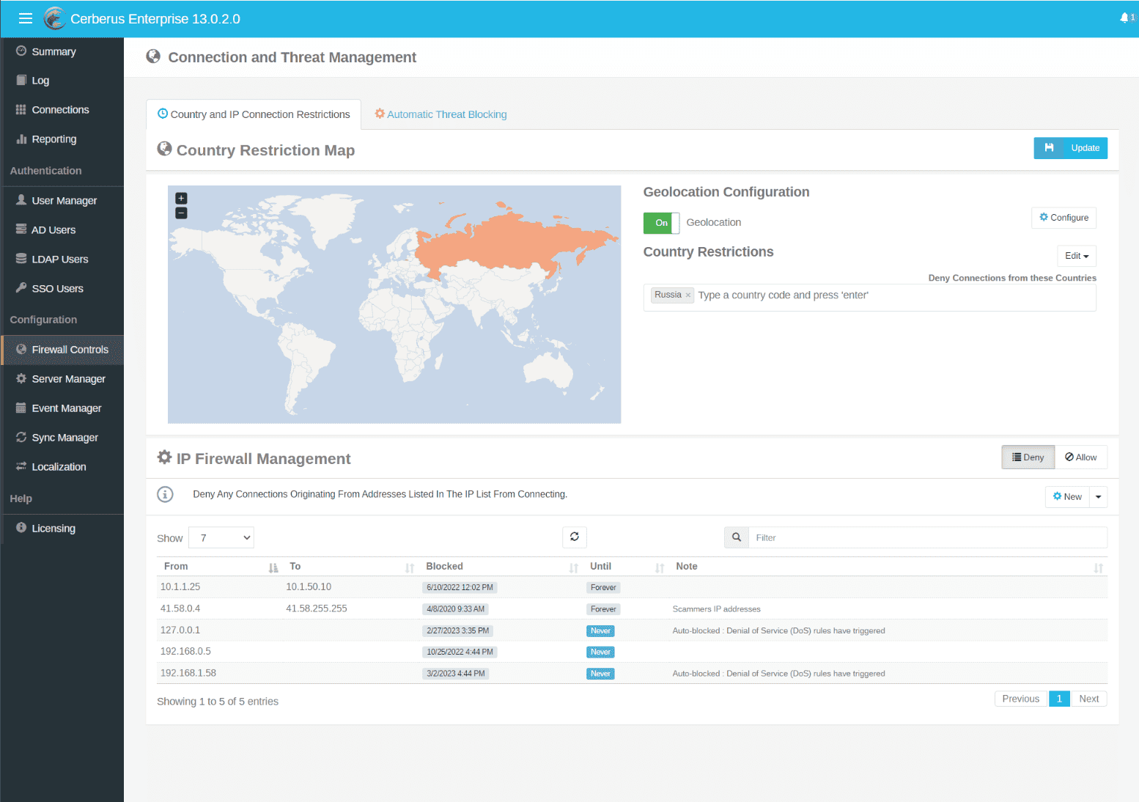Click the Filter text box

coord(928,537)
